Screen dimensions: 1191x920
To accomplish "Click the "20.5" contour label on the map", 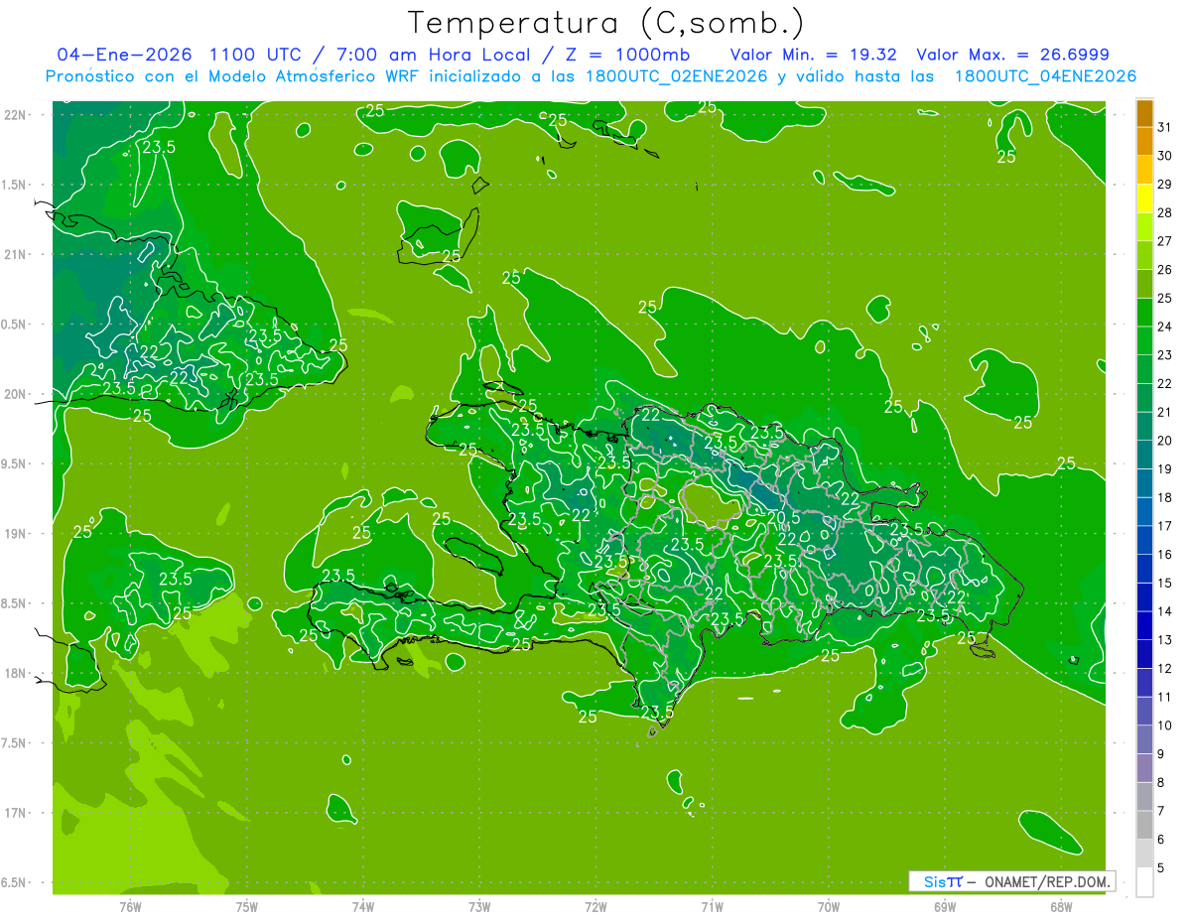I will [x=783, y=517].
